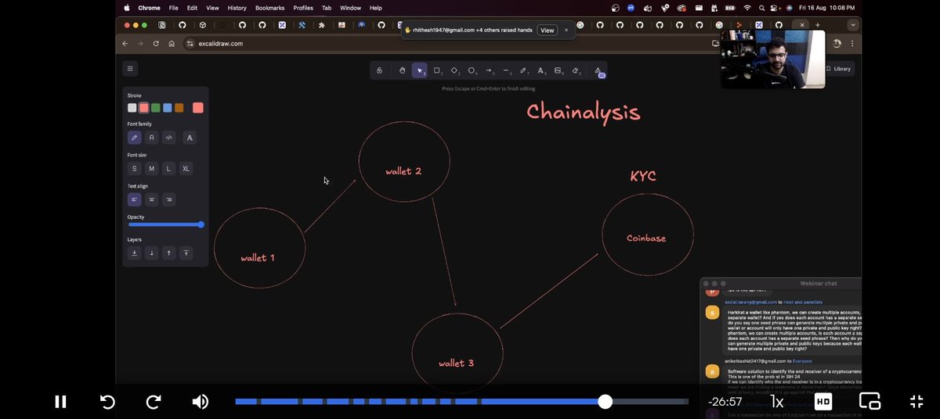Open the Apple menu
Screen dimensions: 940x419
pos(127,8)
